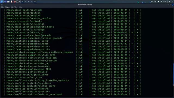The image size is (174, 98).
Task: Click recon/ports-hosts/ssl_scan module name
Action: point(24,78)
